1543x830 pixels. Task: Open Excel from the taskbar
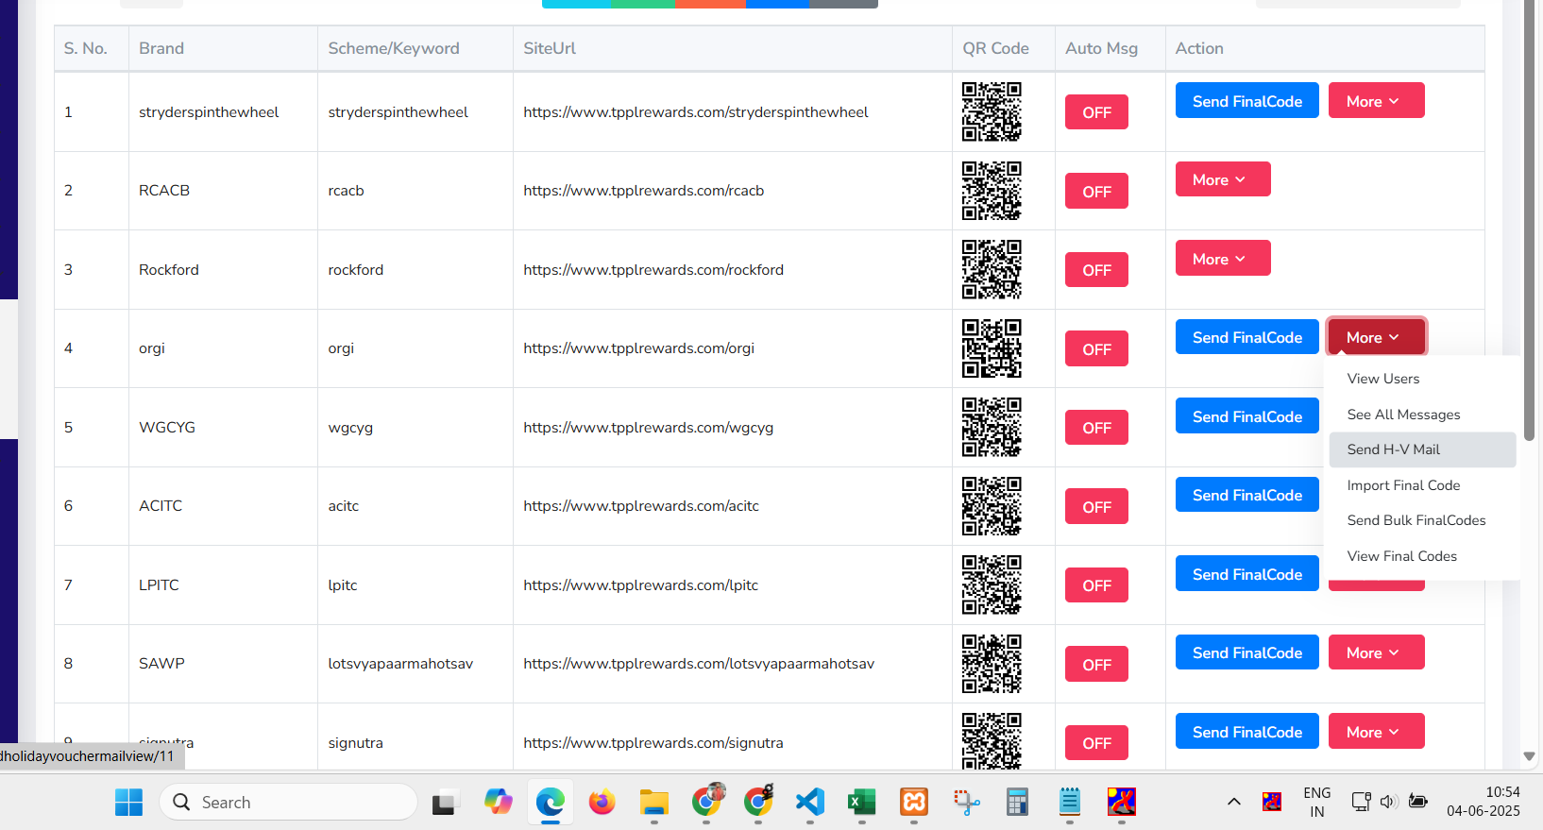click(x=861, y=803)
